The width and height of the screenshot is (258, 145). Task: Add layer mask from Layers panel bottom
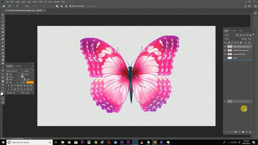tap(235, 132)
